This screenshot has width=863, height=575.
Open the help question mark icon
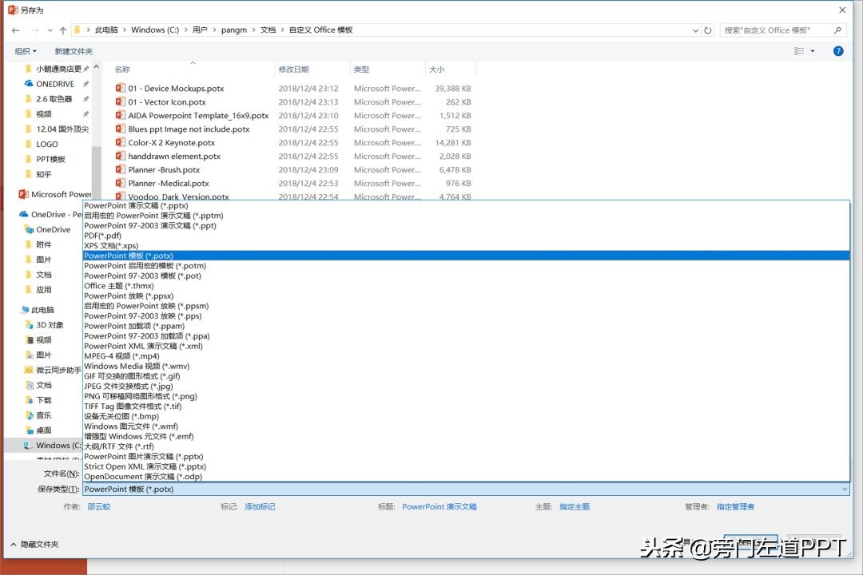(838, 51)
